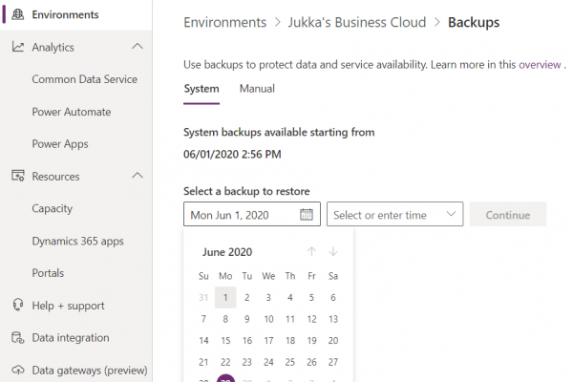Switch to the System tab
This screenshot has width=573, height=382.
tap(202, 89)
